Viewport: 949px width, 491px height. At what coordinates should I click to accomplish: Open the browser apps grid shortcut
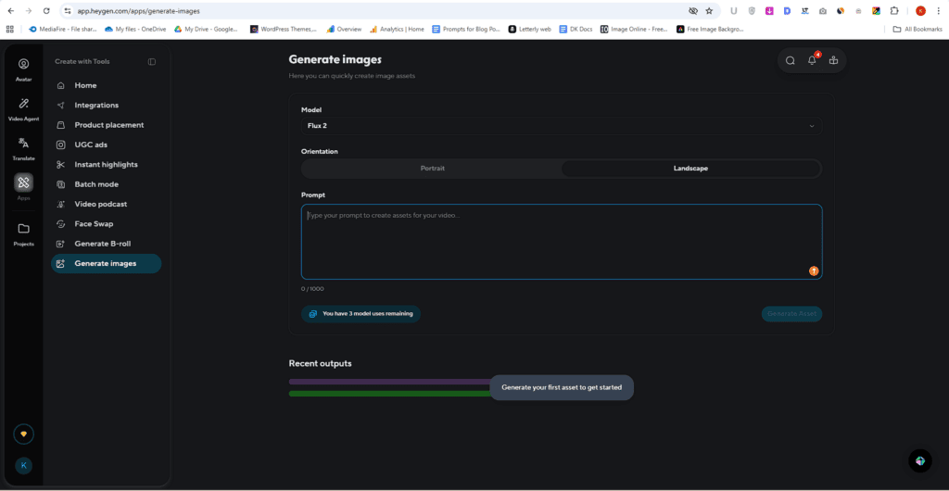9,29
